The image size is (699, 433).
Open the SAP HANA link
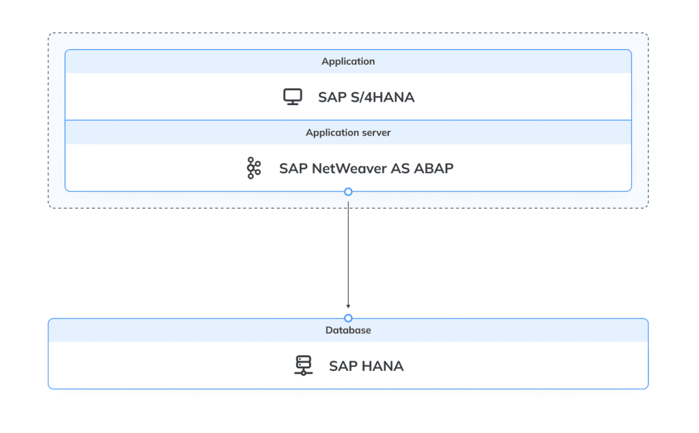[366, 365]
